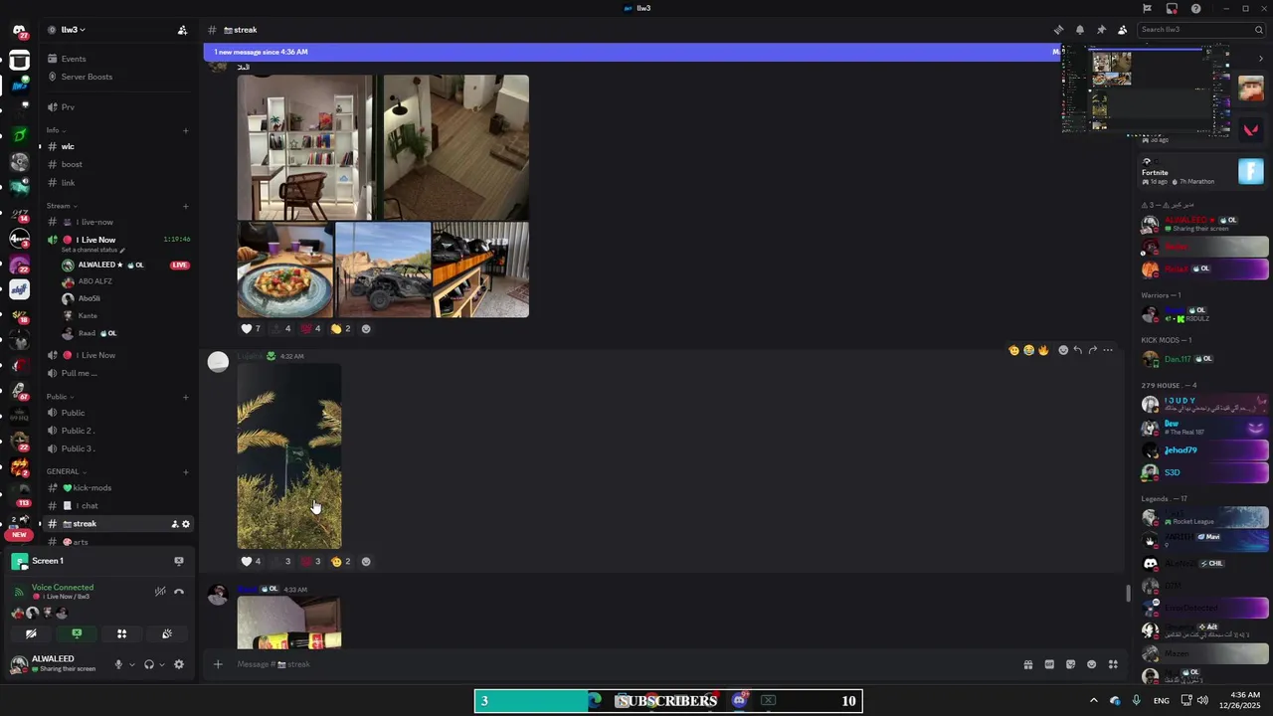Select ABO ALFZ in voice channel

95,281
